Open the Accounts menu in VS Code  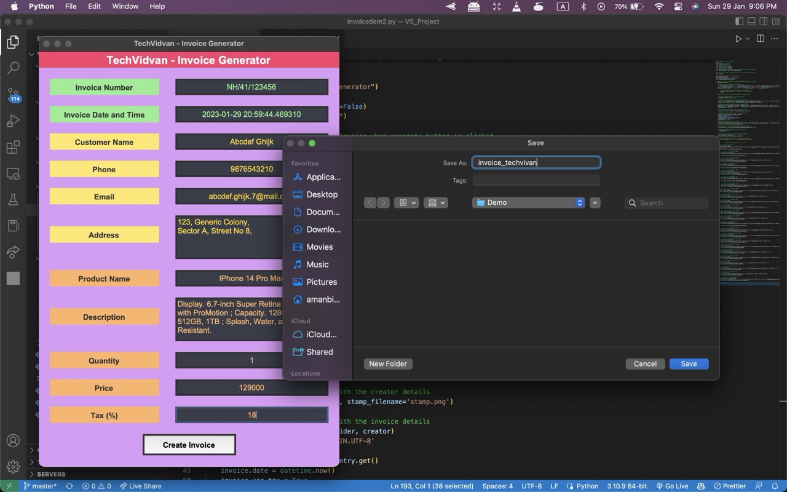(x=13, y=441)
